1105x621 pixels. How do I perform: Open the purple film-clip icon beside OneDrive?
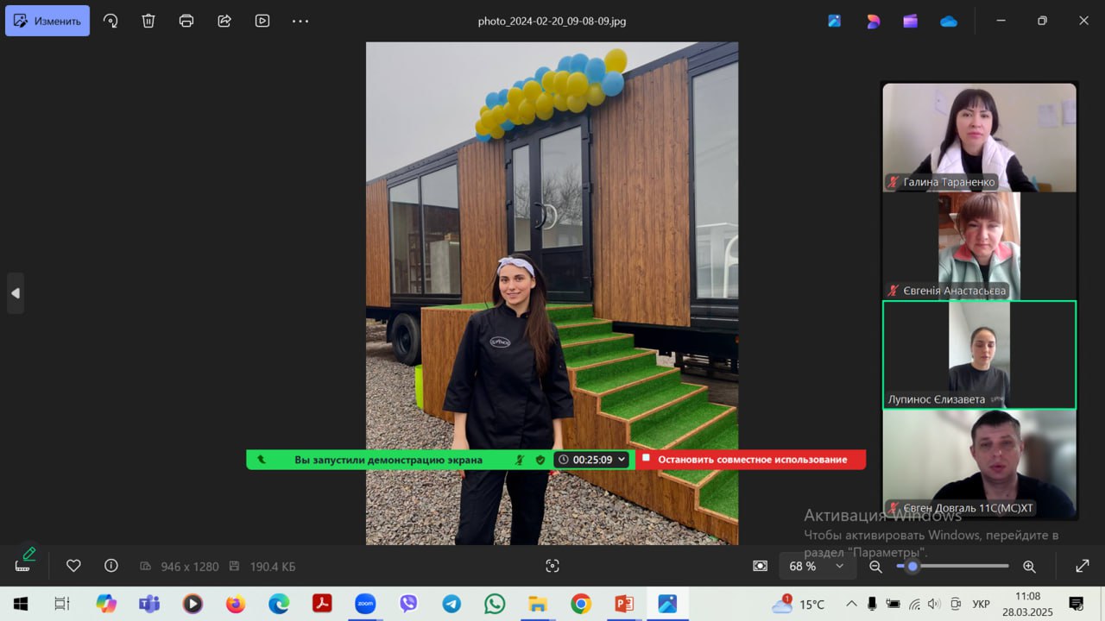click(x=911, y=21)
